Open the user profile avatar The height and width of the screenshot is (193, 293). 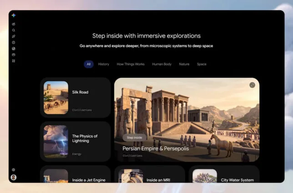click(14, 177)
